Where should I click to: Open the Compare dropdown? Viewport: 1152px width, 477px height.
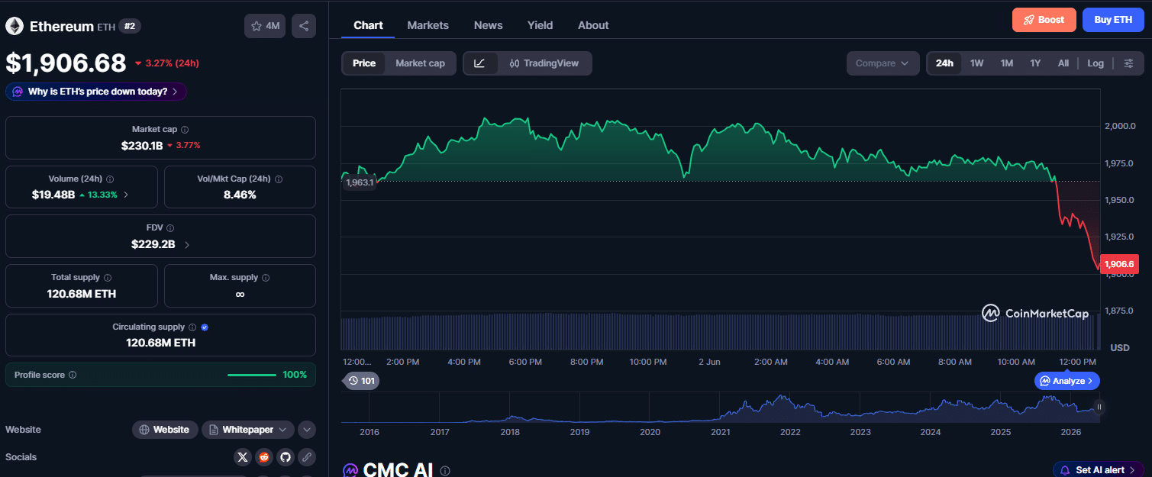coord(883,63)
